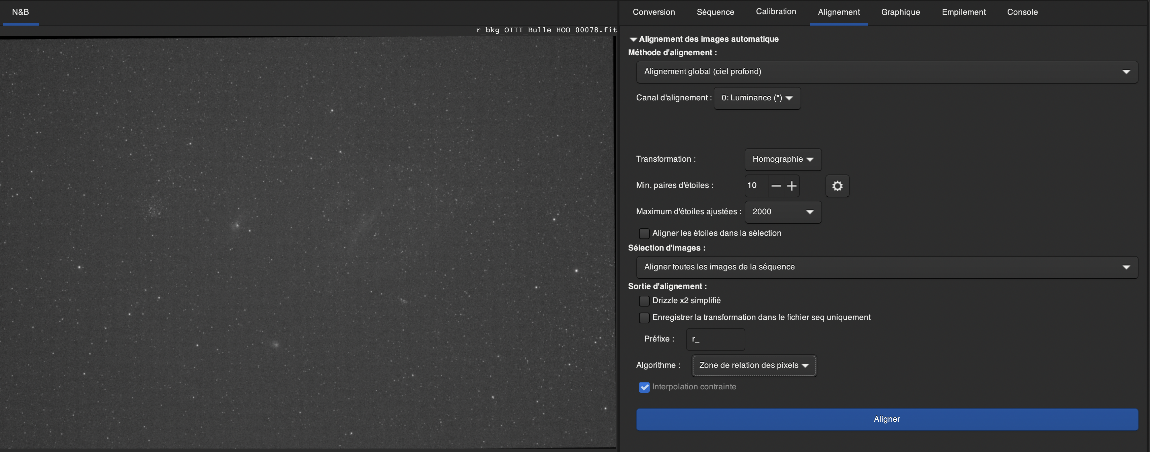Decrease minimum star pairs with minus

(776, 186)
